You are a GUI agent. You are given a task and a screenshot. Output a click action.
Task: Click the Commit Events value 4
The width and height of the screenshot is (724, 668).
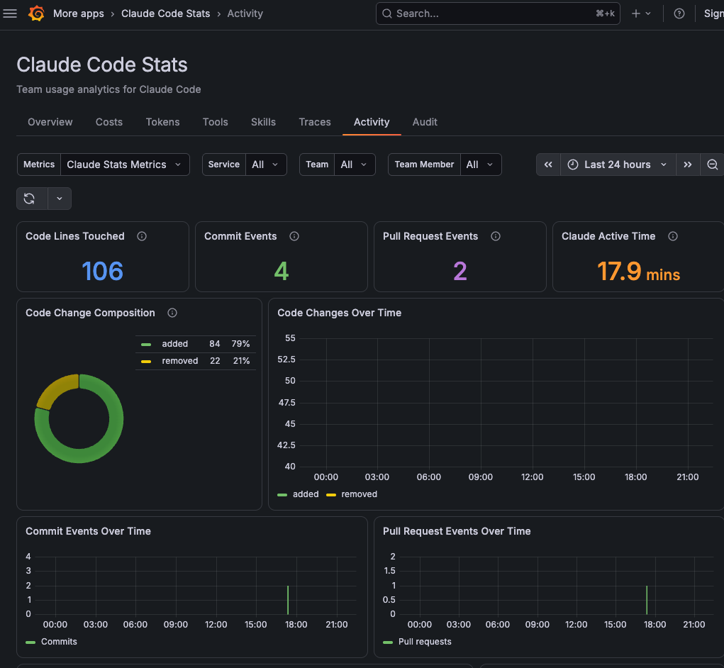282,271
